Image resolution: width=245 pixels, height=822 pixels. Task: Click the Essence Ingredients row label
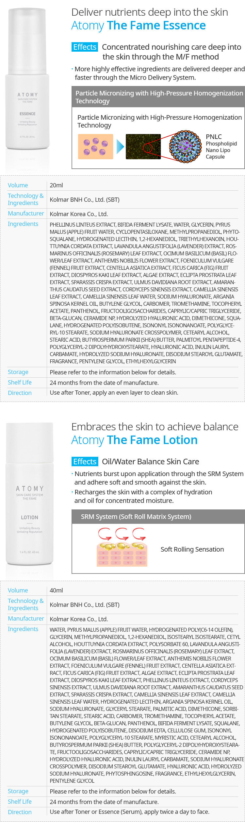click(23, 224)
